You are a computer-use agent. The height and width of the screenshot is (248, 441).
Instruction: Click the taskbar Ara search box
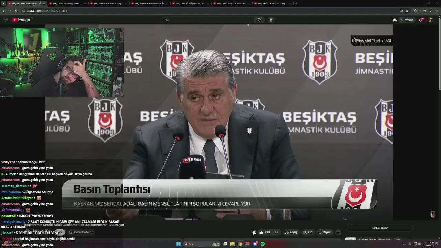point(202,244)
